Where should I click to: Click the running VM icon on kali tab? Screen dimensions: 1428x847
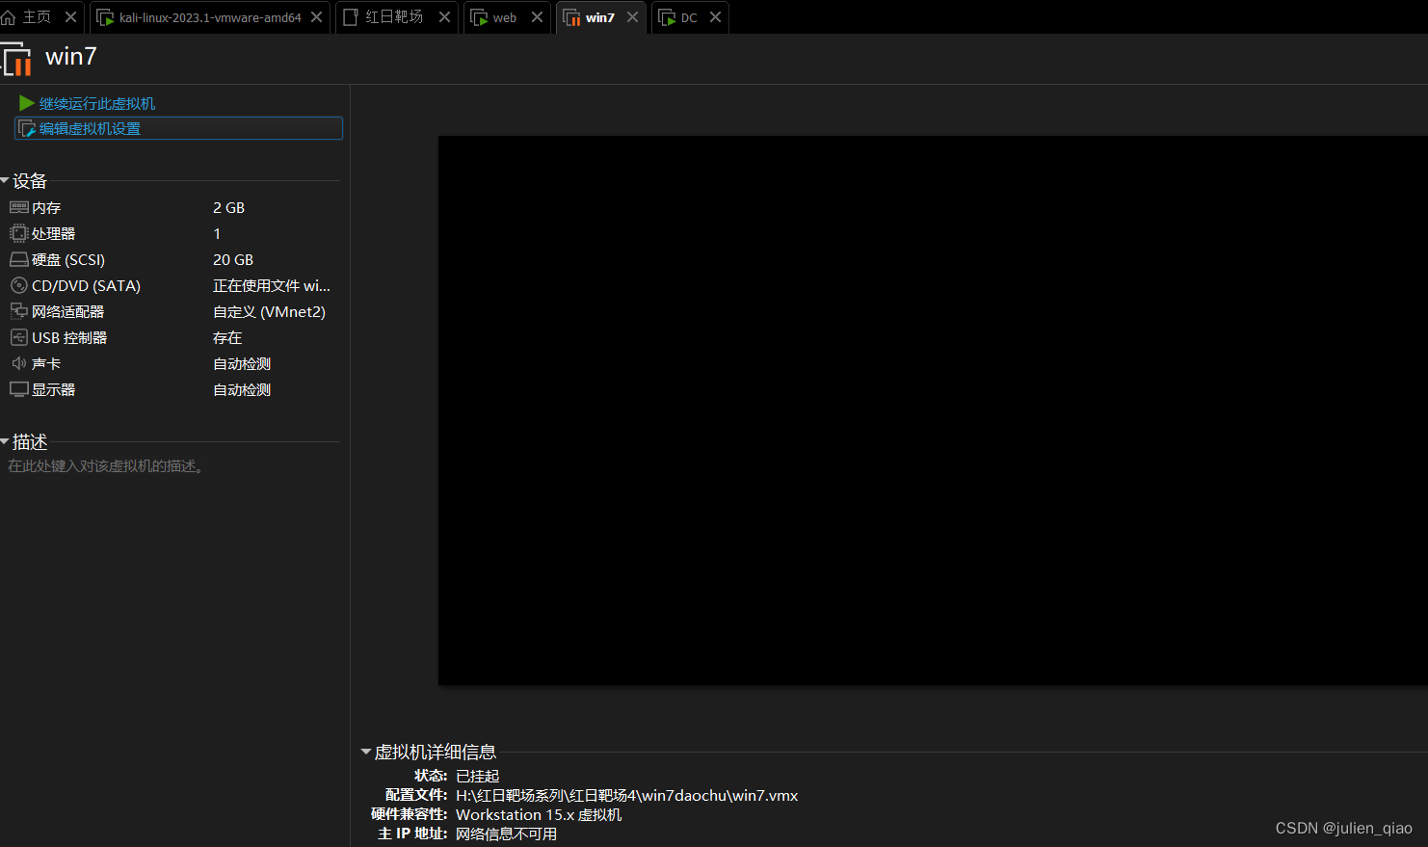106,17
